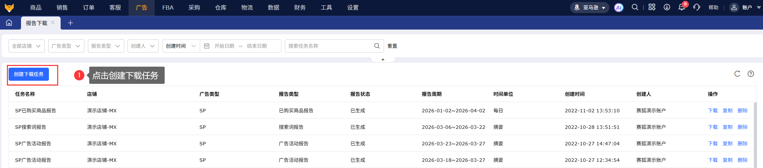Open the 报告类型 filter dropdown
763x168 pixels.
106,46
